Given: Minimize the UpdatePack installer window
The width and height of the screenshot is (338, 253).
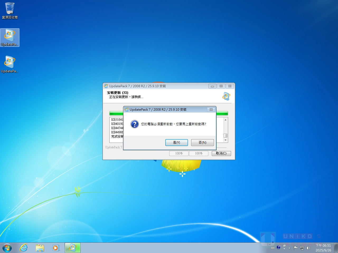Looking at the screenshot, I should pos(212,86).
